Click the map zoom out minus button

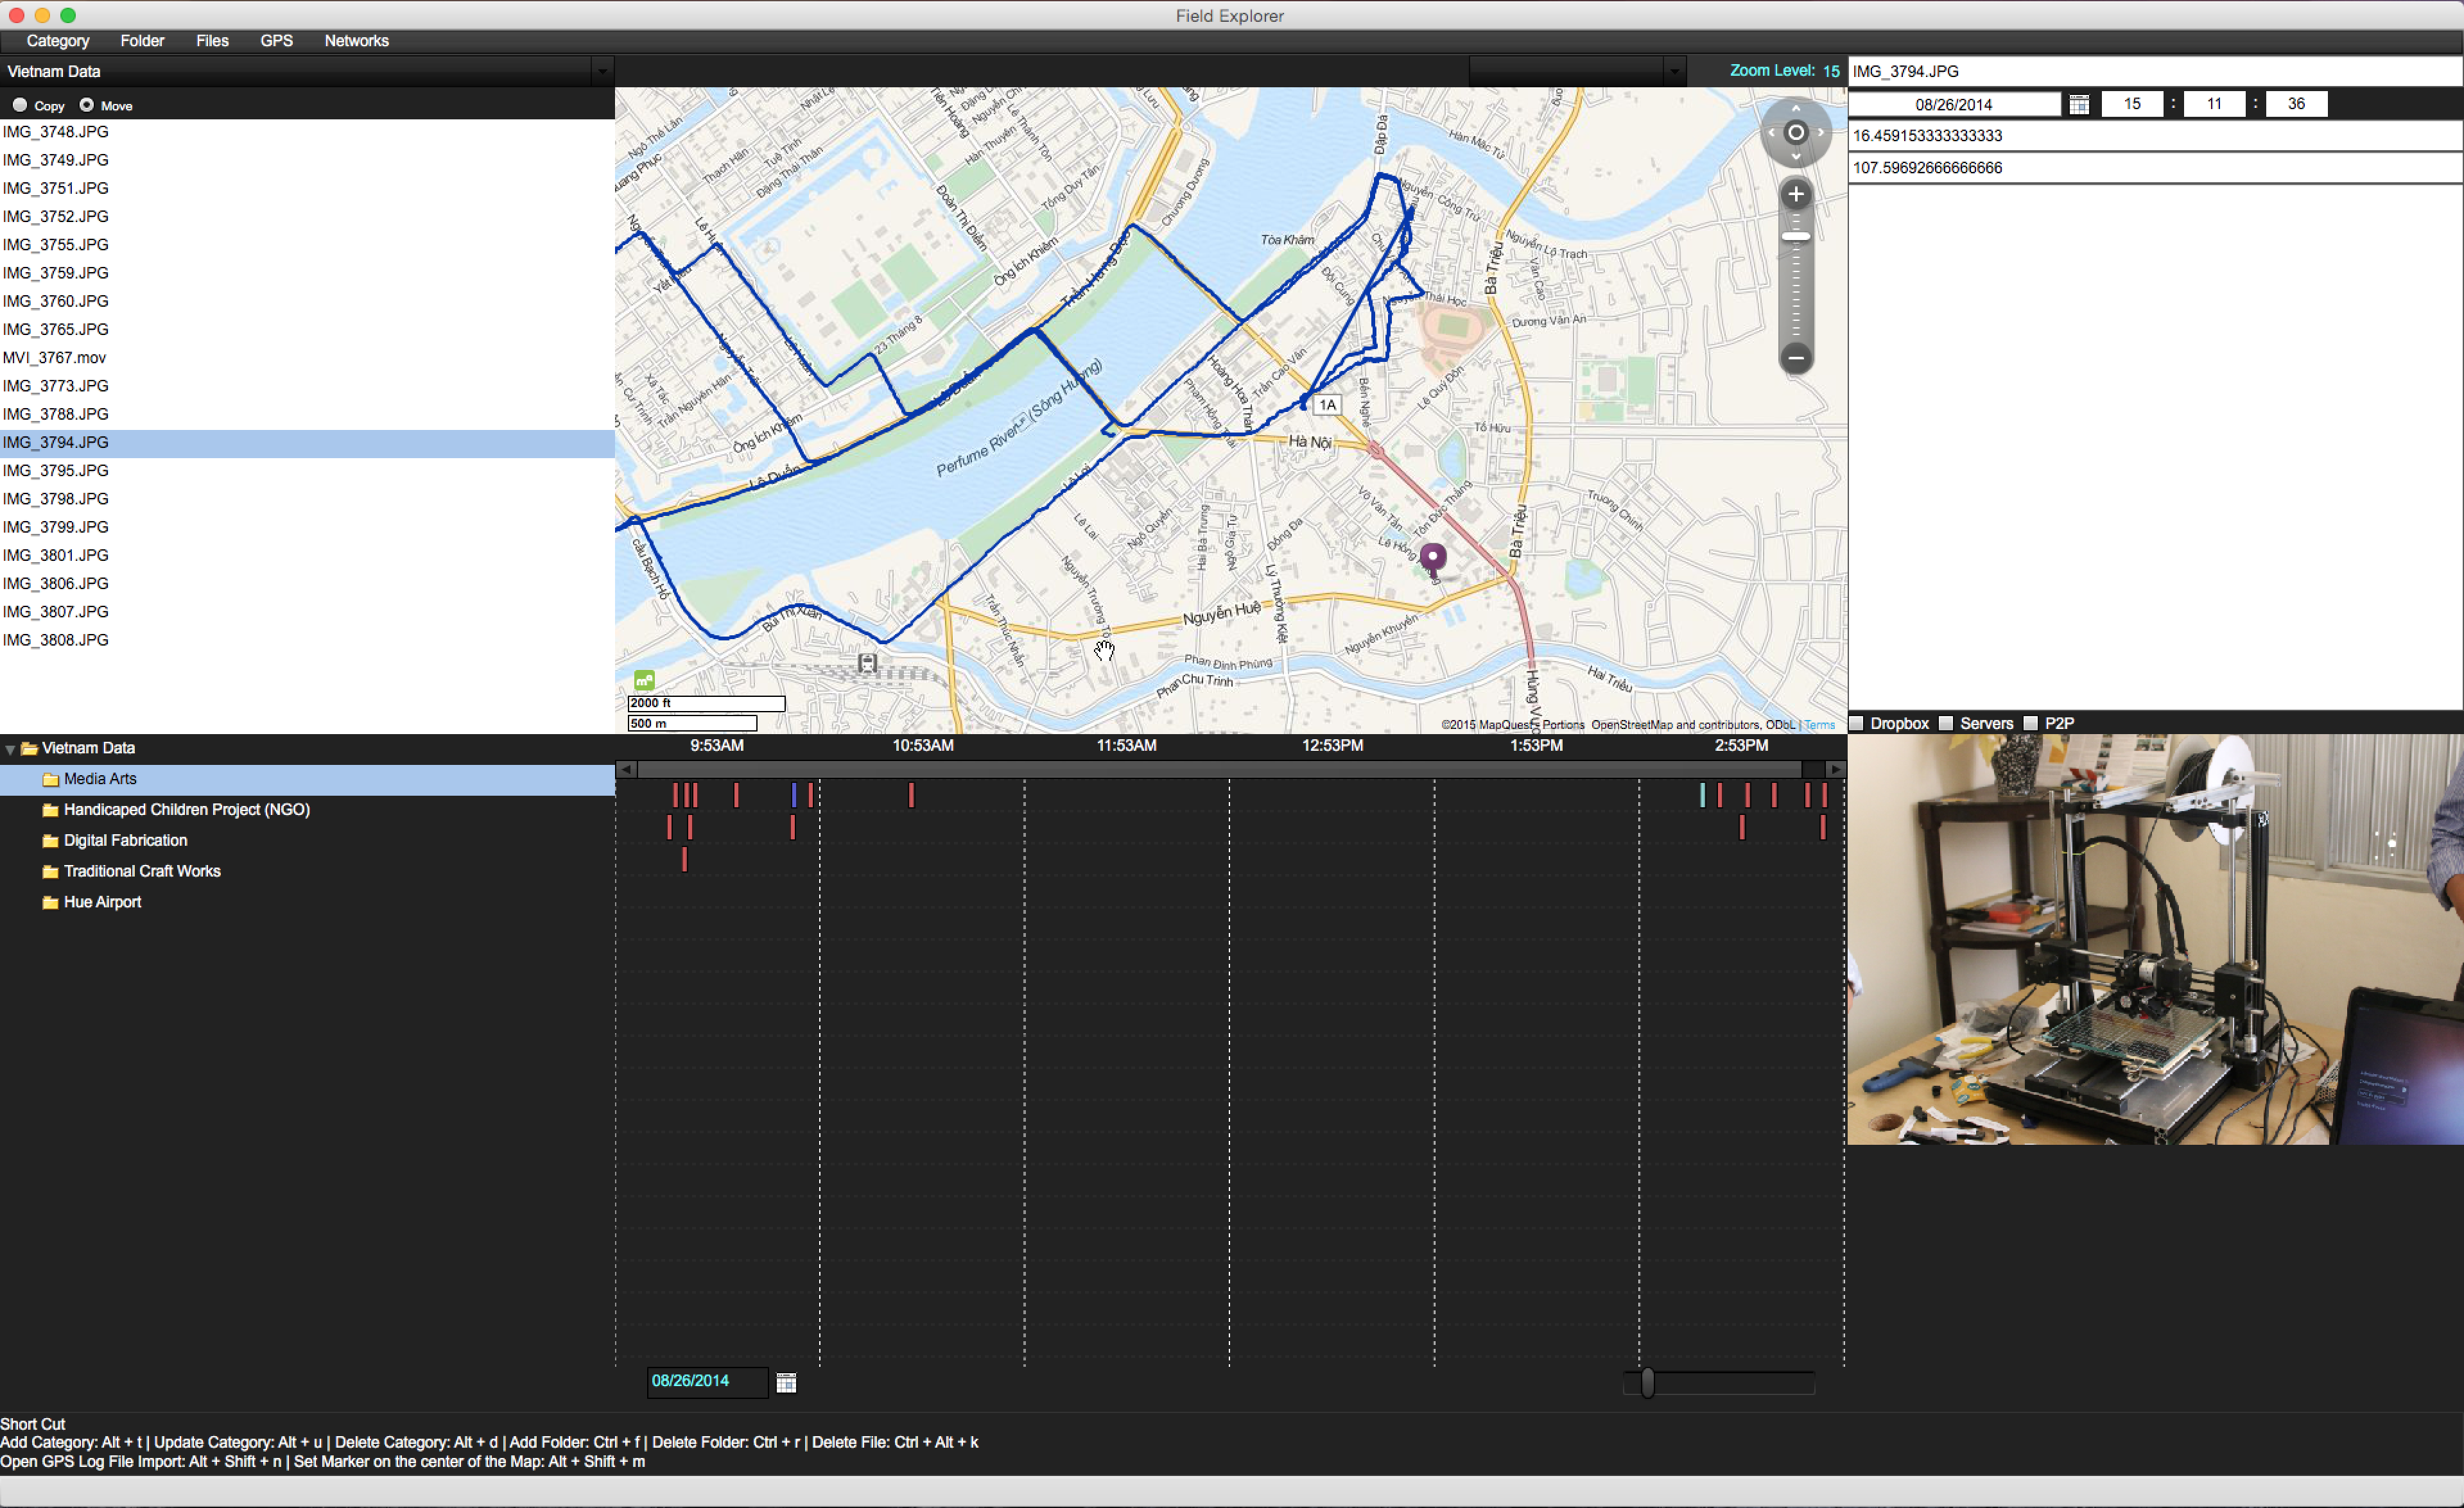pyautogui.click(x=1795, y=358)
